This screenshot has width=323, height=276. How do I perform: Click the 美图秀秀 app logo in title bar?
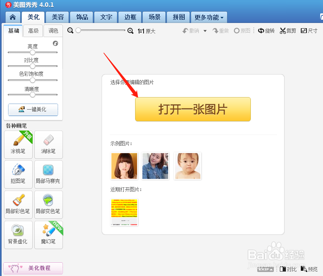point(8,4)
